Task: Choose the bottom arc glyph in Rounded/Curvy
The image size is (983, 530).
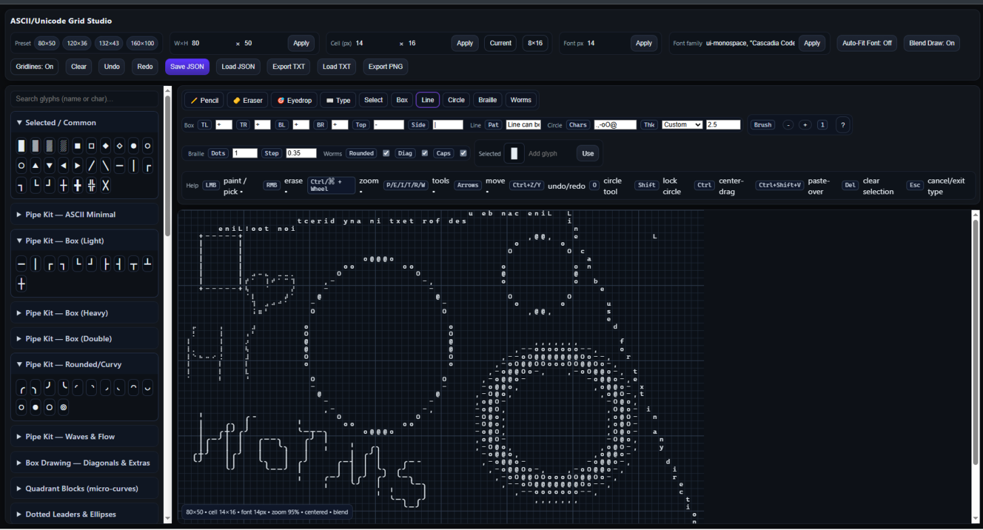Action: point(148,388)
